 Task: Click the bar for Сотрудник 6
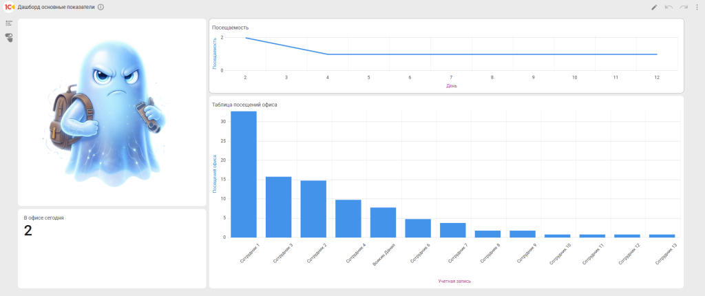[418, 229]
